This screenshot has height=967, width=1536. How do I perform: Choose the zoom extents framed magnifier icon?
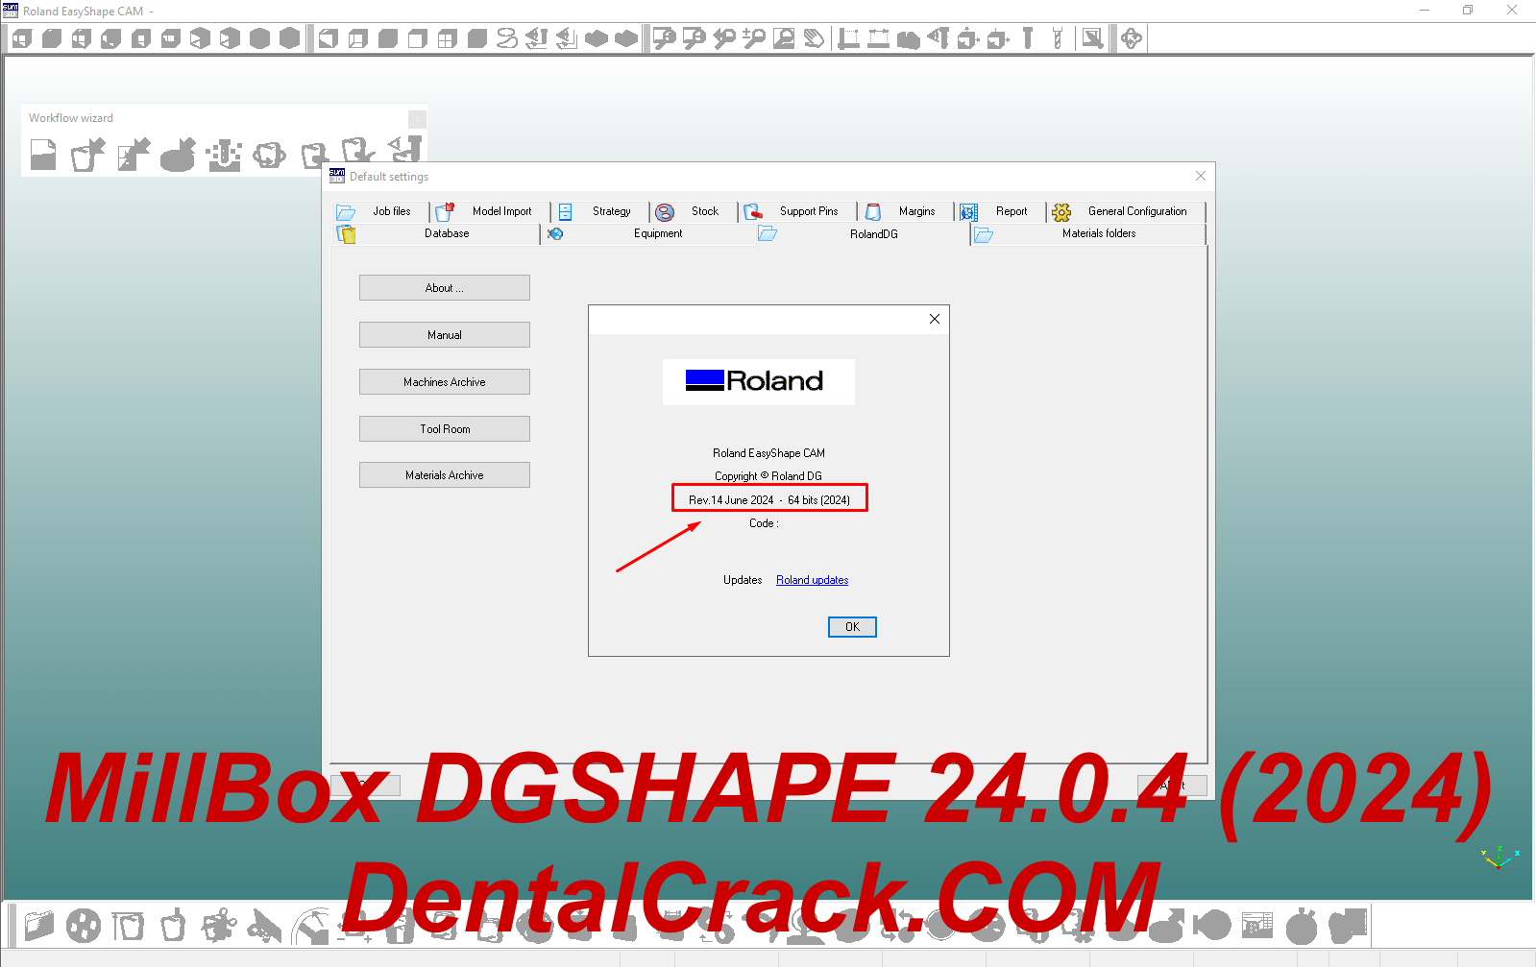coord(784,38)
